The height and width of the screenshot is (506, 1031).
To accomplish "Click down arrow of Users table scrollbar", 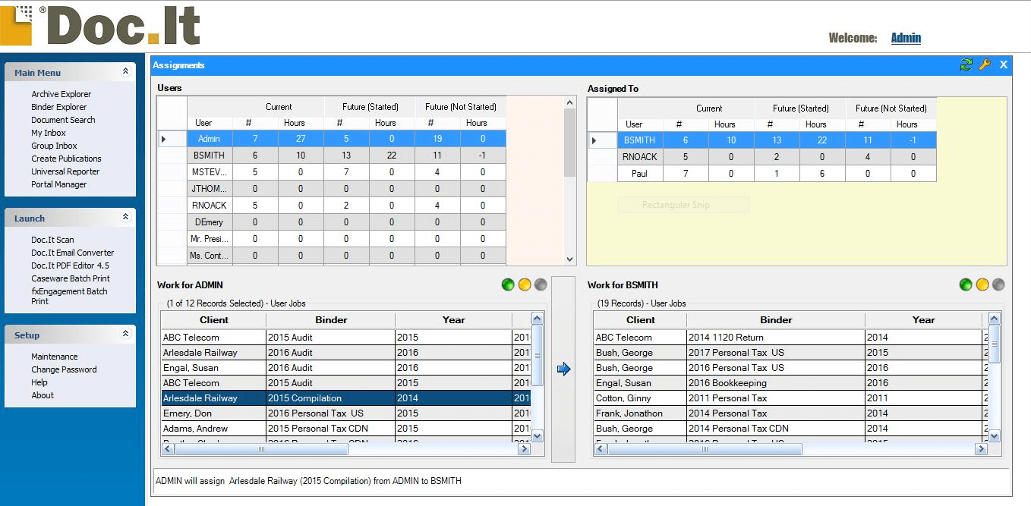I will (x=570, y=259).
